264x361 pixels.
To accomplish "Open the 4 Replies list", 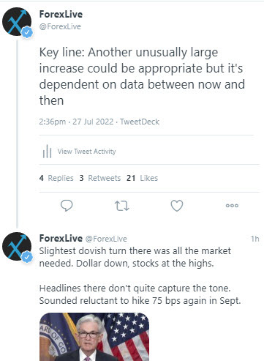I will click(x=56, y=178).
